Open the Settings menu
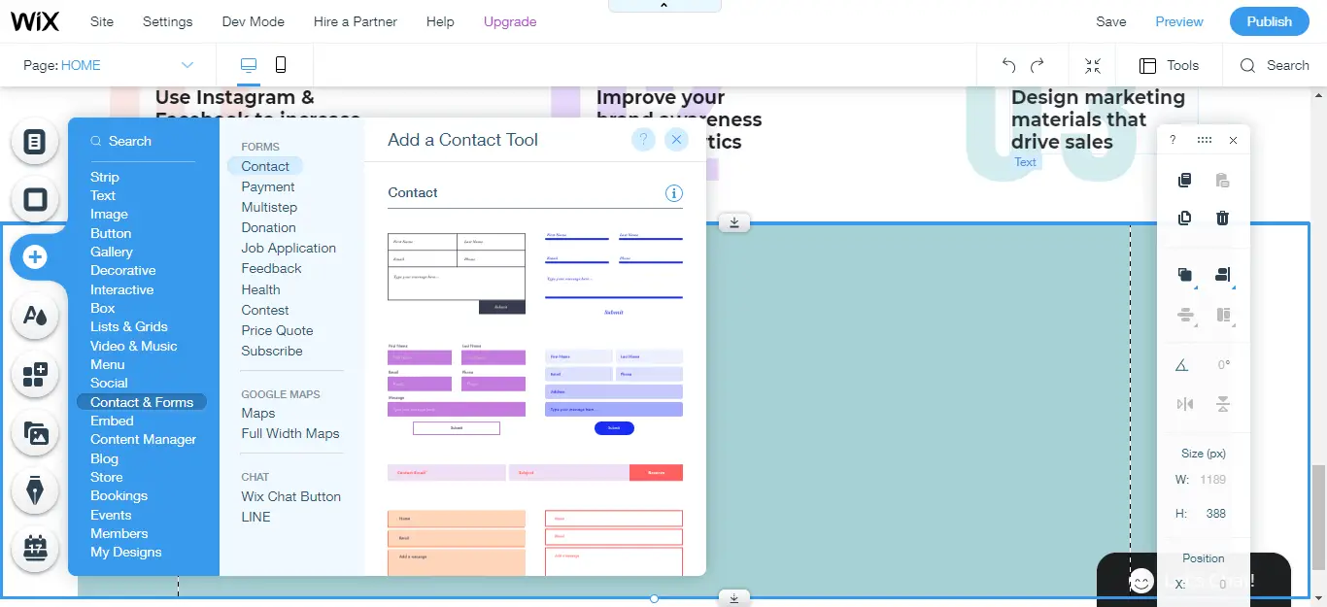 [168, 21]
